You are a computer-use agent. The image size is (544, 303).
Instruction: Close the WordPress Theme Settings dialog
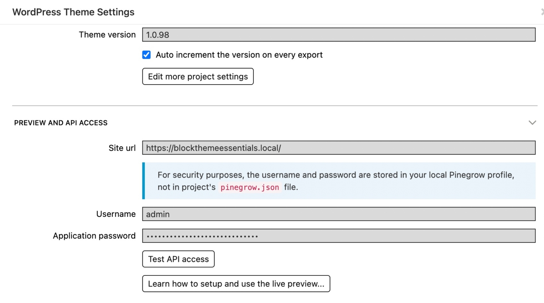point(542,12)
